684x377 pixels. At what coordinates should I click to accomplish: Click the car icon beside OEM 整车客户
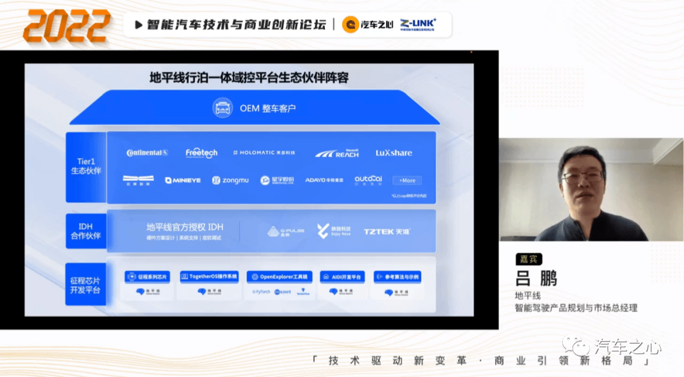(x=222, y=108)
